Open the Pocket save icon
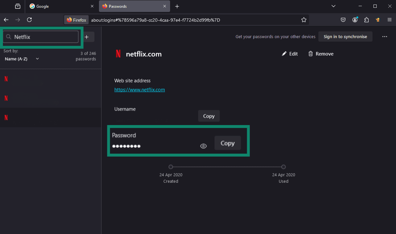Screen dimensions: 396x234 [x=343, y=20]
